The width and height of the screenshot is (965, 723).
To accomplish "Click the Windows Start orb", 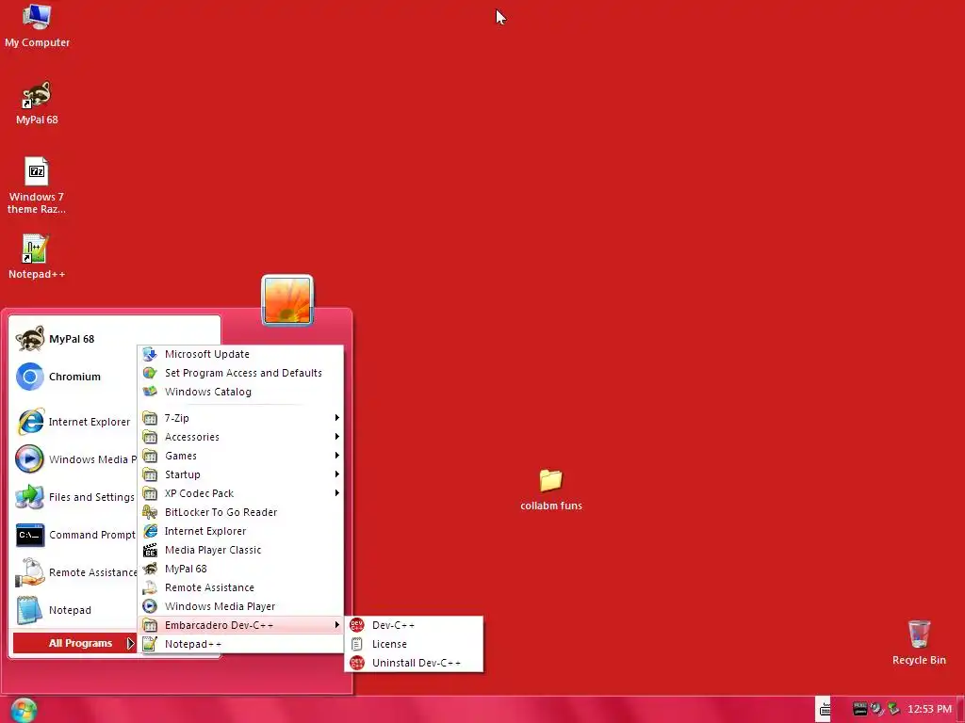I will coord(24,711).
